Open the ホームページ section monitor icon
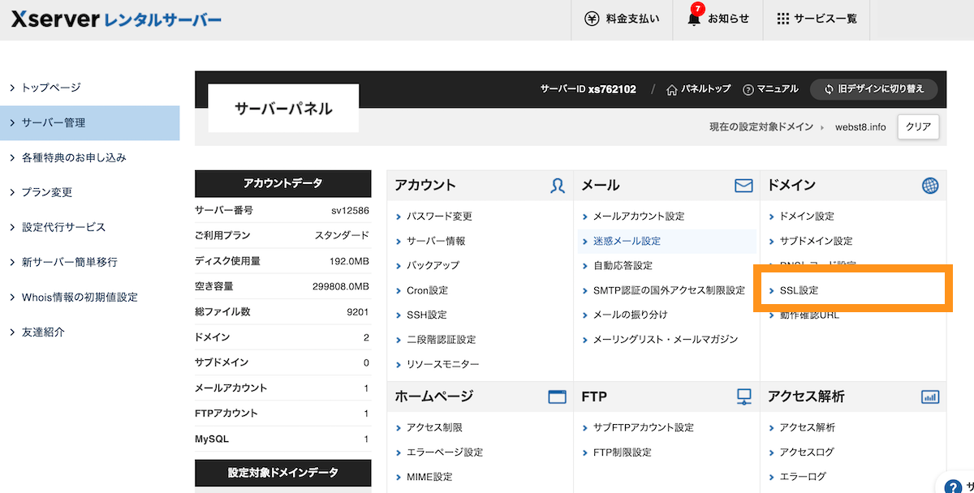The height and width of the screenshot is (493, 974). [557, 396]
